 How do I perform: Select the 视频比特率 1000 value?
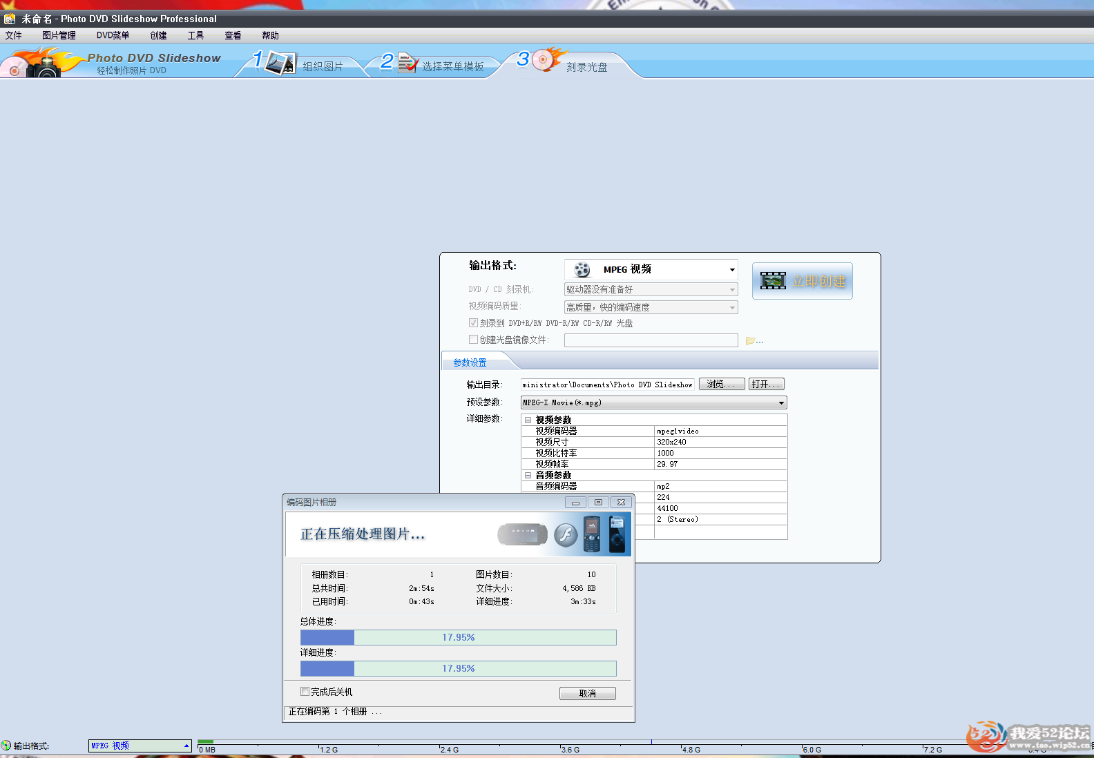(720, 453)
